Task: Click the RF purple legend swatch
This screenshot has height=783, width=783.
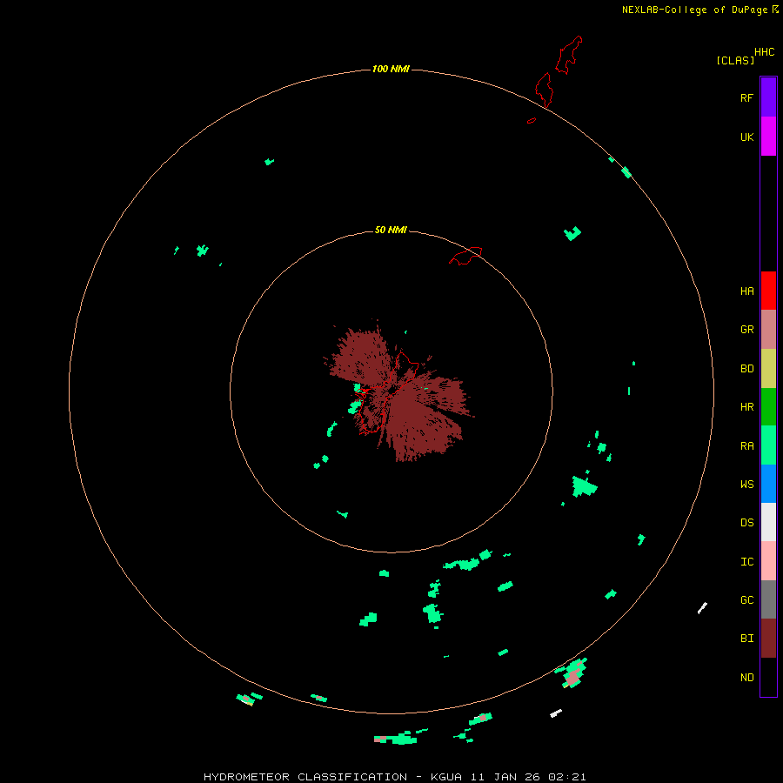Action: [768, 97]
